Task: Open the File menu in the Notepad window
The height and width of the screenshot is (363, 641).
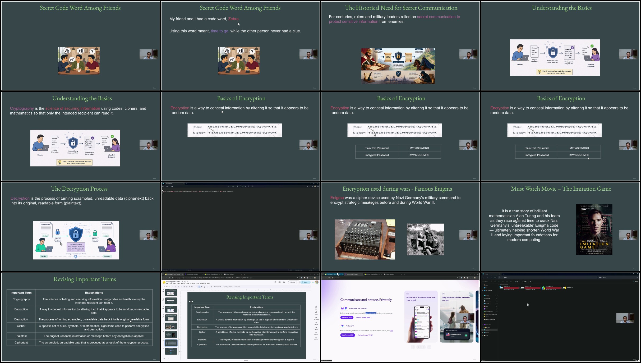Action: tap(163, 186)
